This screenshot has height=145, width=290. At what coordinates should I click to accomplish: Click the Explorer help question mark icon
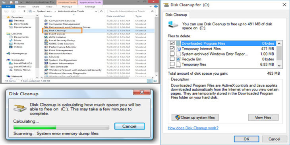pyautogui.click(x=156, y=7)
